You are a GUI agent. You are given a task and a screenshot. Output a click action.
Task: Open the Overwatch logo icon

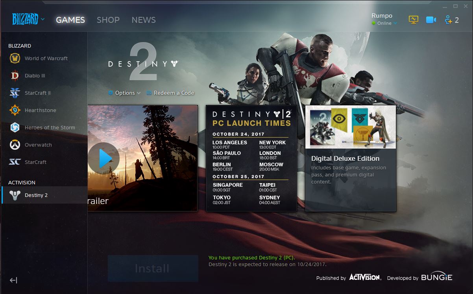pyautogui.click(x=15, y=145)
